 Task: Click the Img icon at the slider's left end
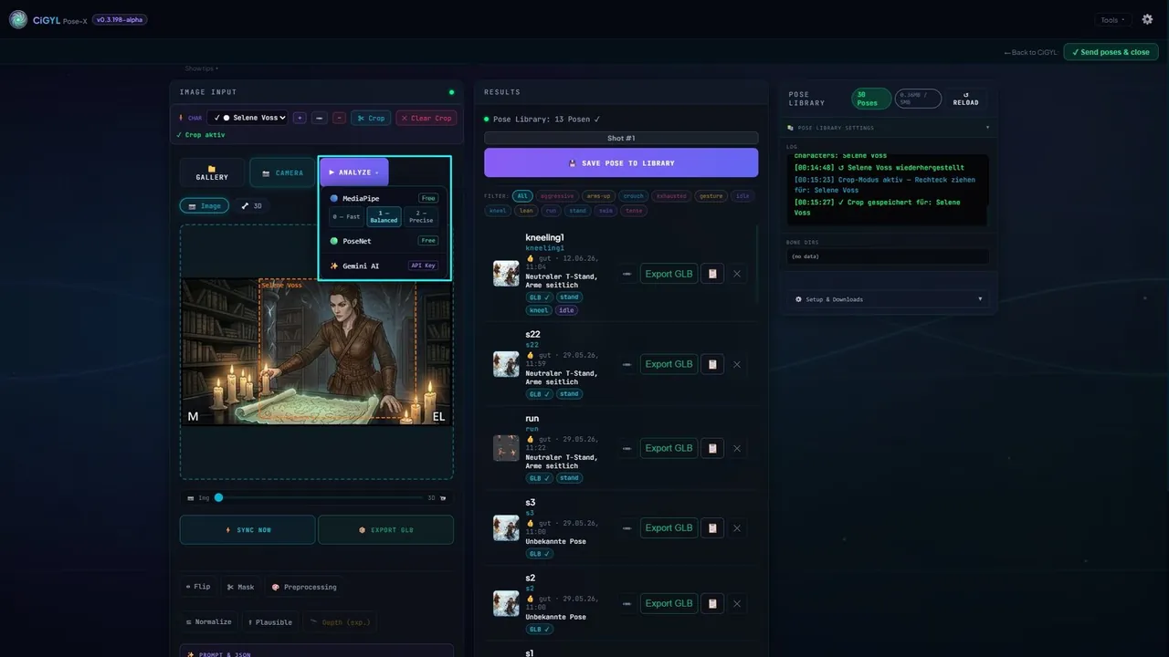point(190,498)
